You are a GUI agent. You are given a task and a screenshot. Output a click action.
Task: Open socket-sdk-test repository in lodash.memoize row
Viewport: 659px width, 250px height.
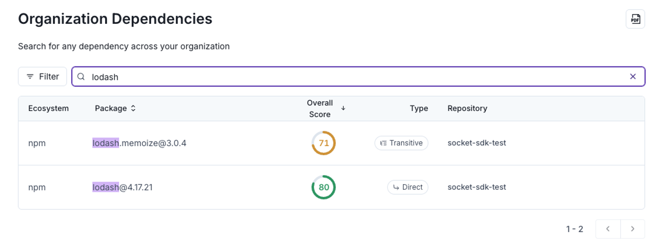pos(477,143)
